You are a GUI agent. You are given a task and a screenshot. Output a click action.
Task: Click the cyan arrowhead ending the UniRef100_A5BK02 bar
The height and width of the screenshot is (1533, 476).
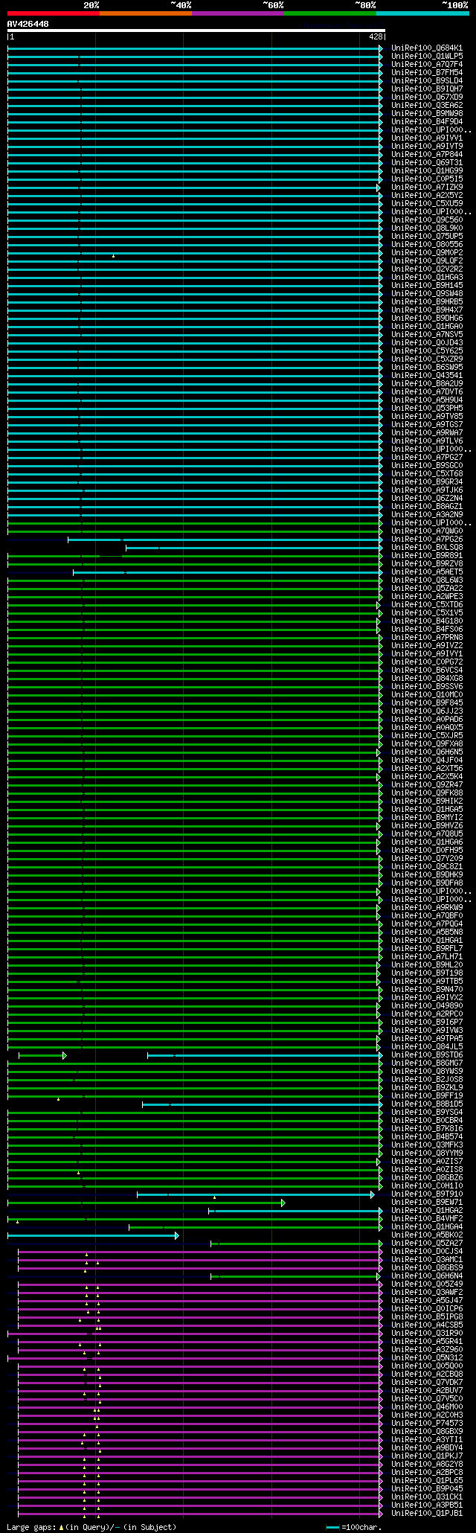pyautogui.click(x=176, y=1235)
